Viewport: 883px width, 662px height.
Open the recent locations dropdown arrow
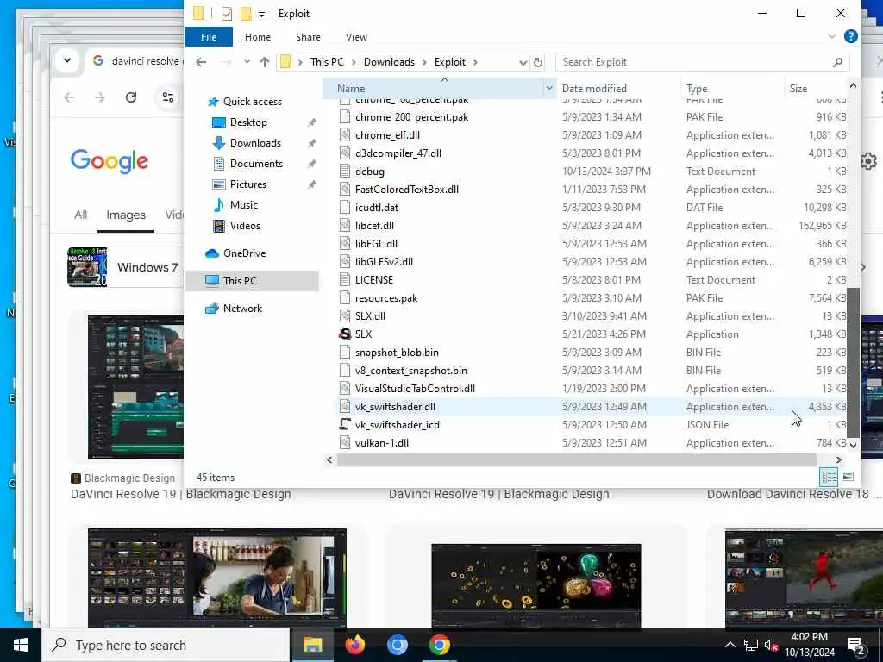(x=247, y=62)
